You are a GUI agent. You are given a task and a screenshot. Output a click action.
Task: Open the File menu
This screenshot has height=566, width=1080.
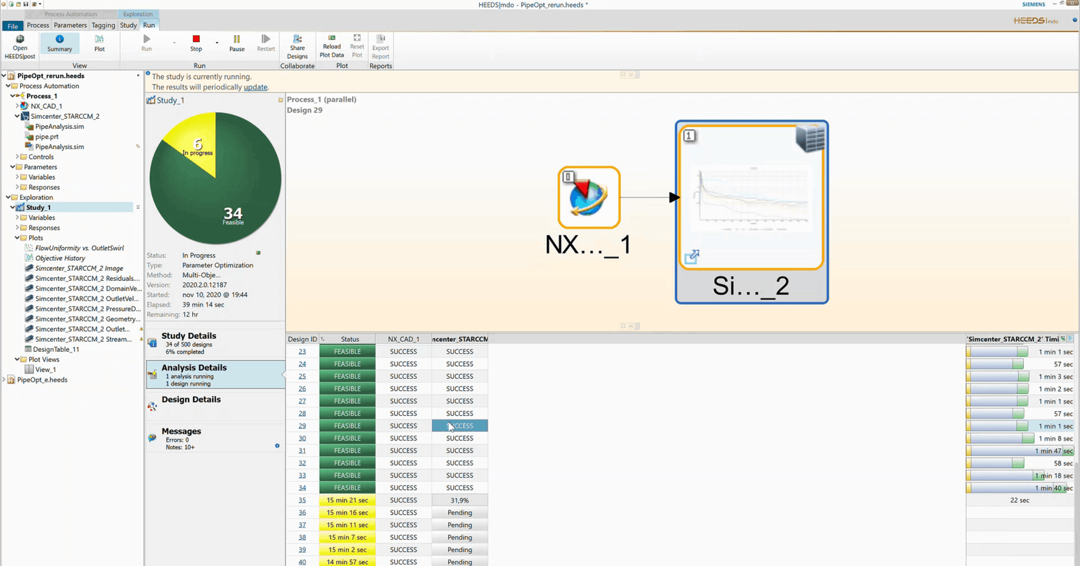[x=13, y=26]
